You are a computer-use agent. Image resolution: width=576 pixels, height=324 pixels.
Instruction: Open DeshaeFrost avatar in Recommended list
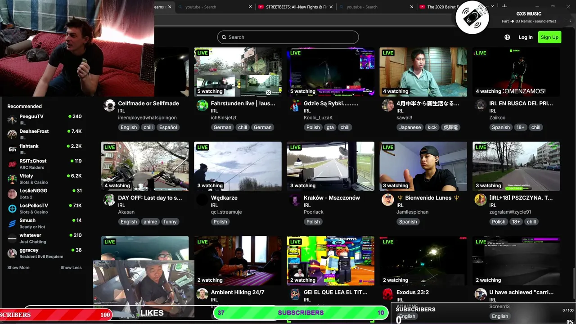pyautogui.click(x=12, y=135)
